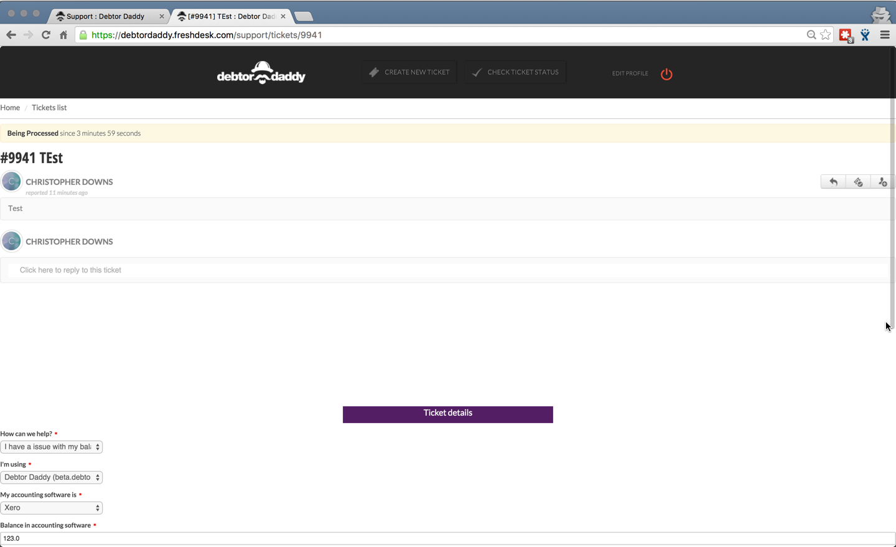Click the mark ticket as closed icon
This screenshot has width=896, height=547.
click(x=858, y=182)
